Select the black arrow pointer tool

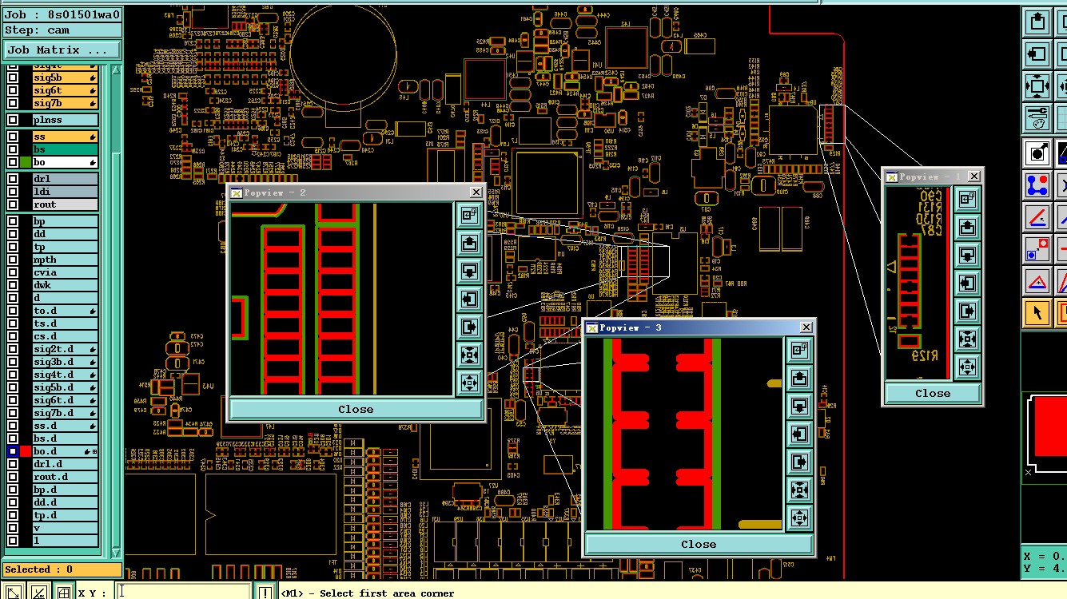pos(1037,312)
